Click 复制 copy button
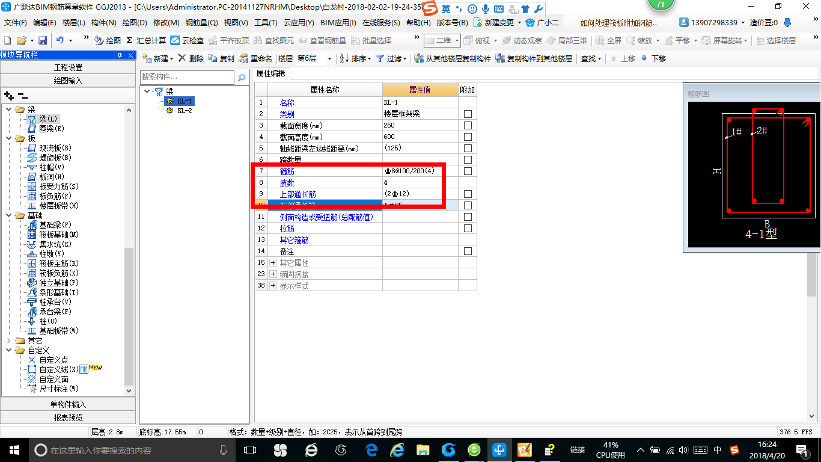This screenshot has width=821, height=462. click(221, 58)
